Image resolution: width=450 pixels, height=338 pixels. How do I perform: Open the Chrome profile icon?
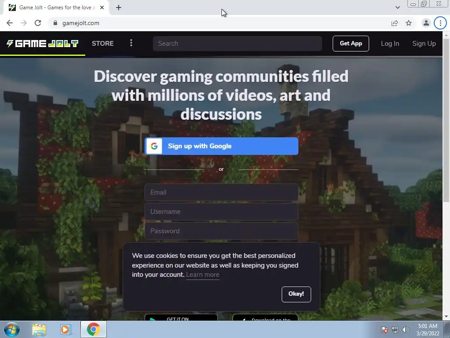click(426, 23)
